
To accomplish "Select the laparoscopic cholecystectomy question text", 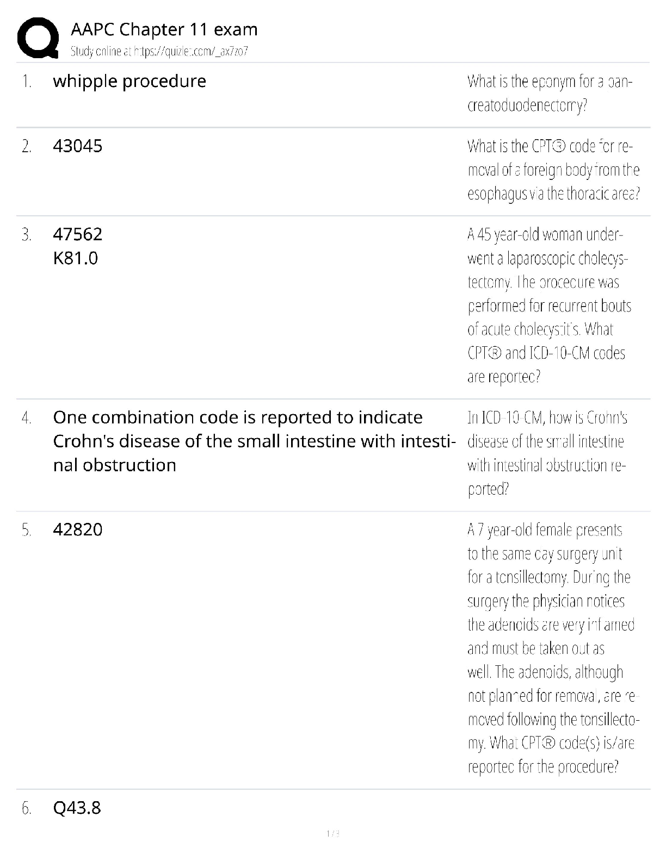I will pyautogui.click(x=548, y=305).
